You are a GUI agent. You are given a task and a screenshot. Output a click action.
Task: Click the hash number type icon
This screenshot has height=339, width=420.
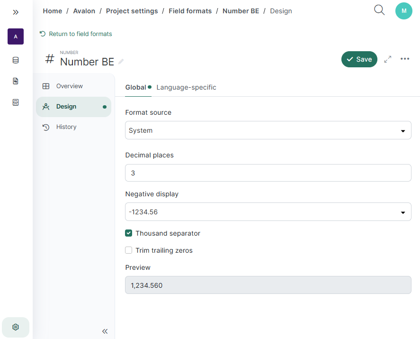click(50, 59)
